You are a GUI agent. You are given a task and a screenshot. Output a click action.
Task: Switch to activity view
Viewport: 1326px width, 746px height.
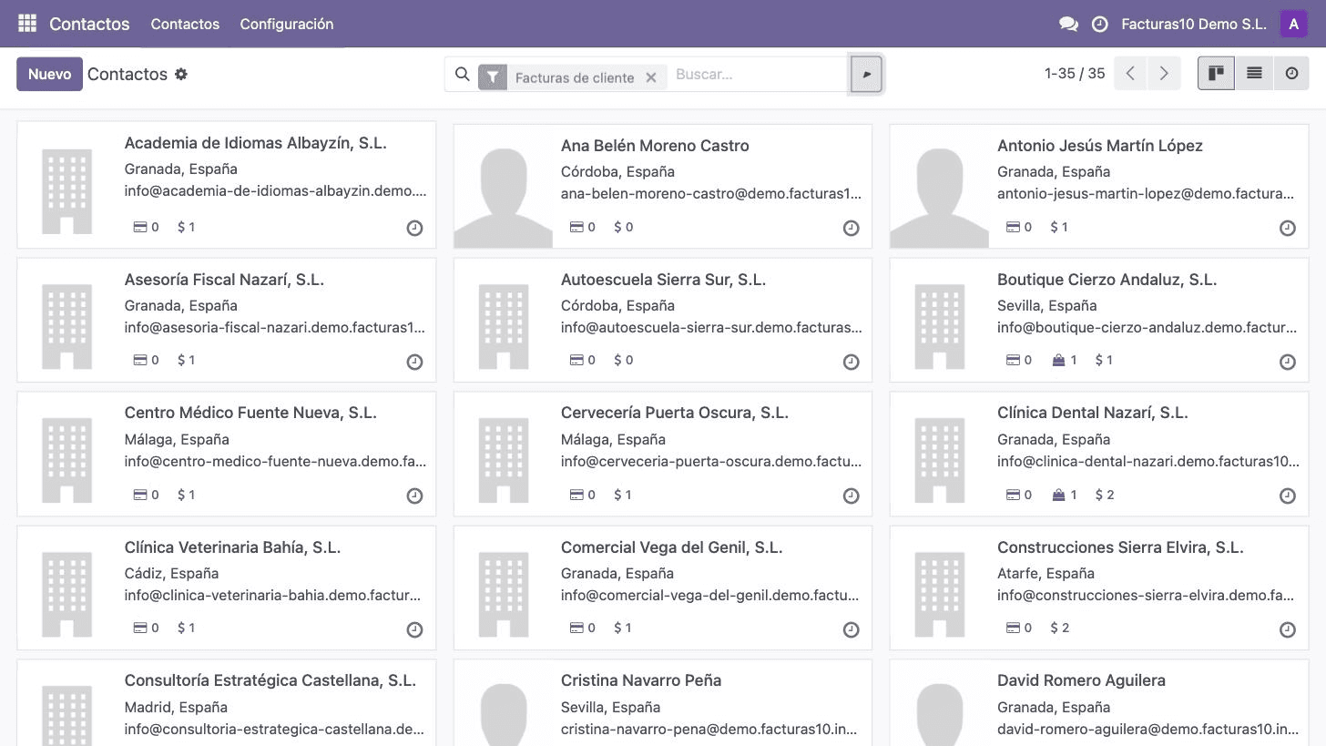[1291, 74]
